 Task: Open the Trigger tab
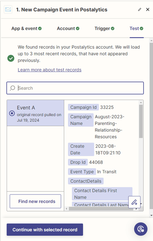click(x=105, y=28)
